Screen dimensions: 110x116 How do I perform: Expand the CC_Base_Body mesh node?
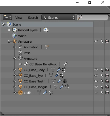pos(14,70)
